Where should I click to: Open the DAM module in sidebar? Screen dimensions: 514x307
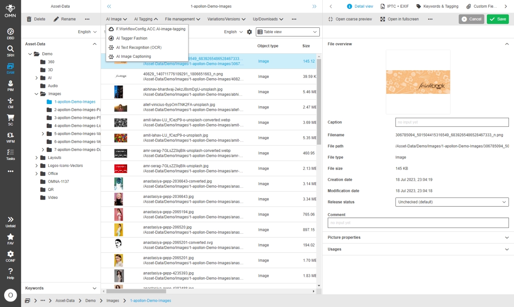(x=10, y=68)
